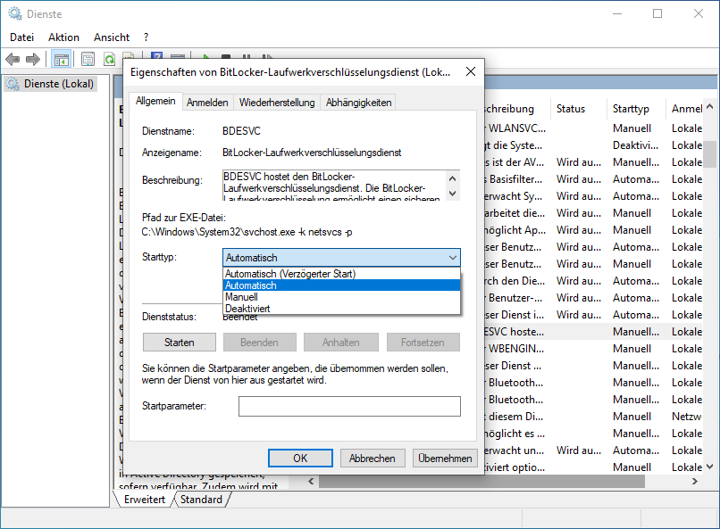The width and height of the screenshot is (720, 529).
Task: Choose the highlighted Automatisch option
Action: pos(341,285)
